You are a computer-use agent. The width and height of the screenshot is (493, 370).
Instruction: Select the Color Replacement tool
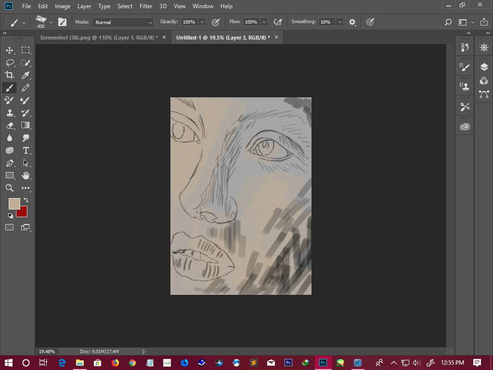(x=10, y=100)
